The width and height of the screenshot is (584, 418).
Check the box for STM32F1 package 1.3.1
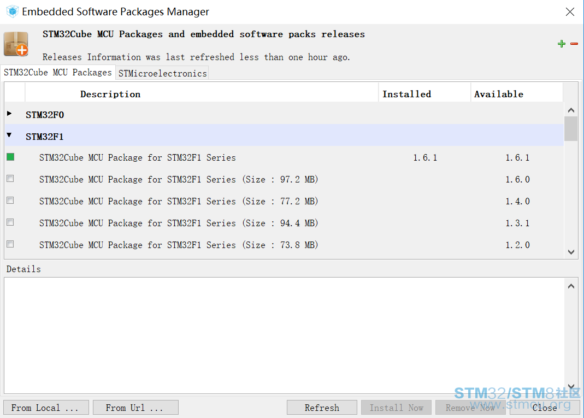point(10,222)
